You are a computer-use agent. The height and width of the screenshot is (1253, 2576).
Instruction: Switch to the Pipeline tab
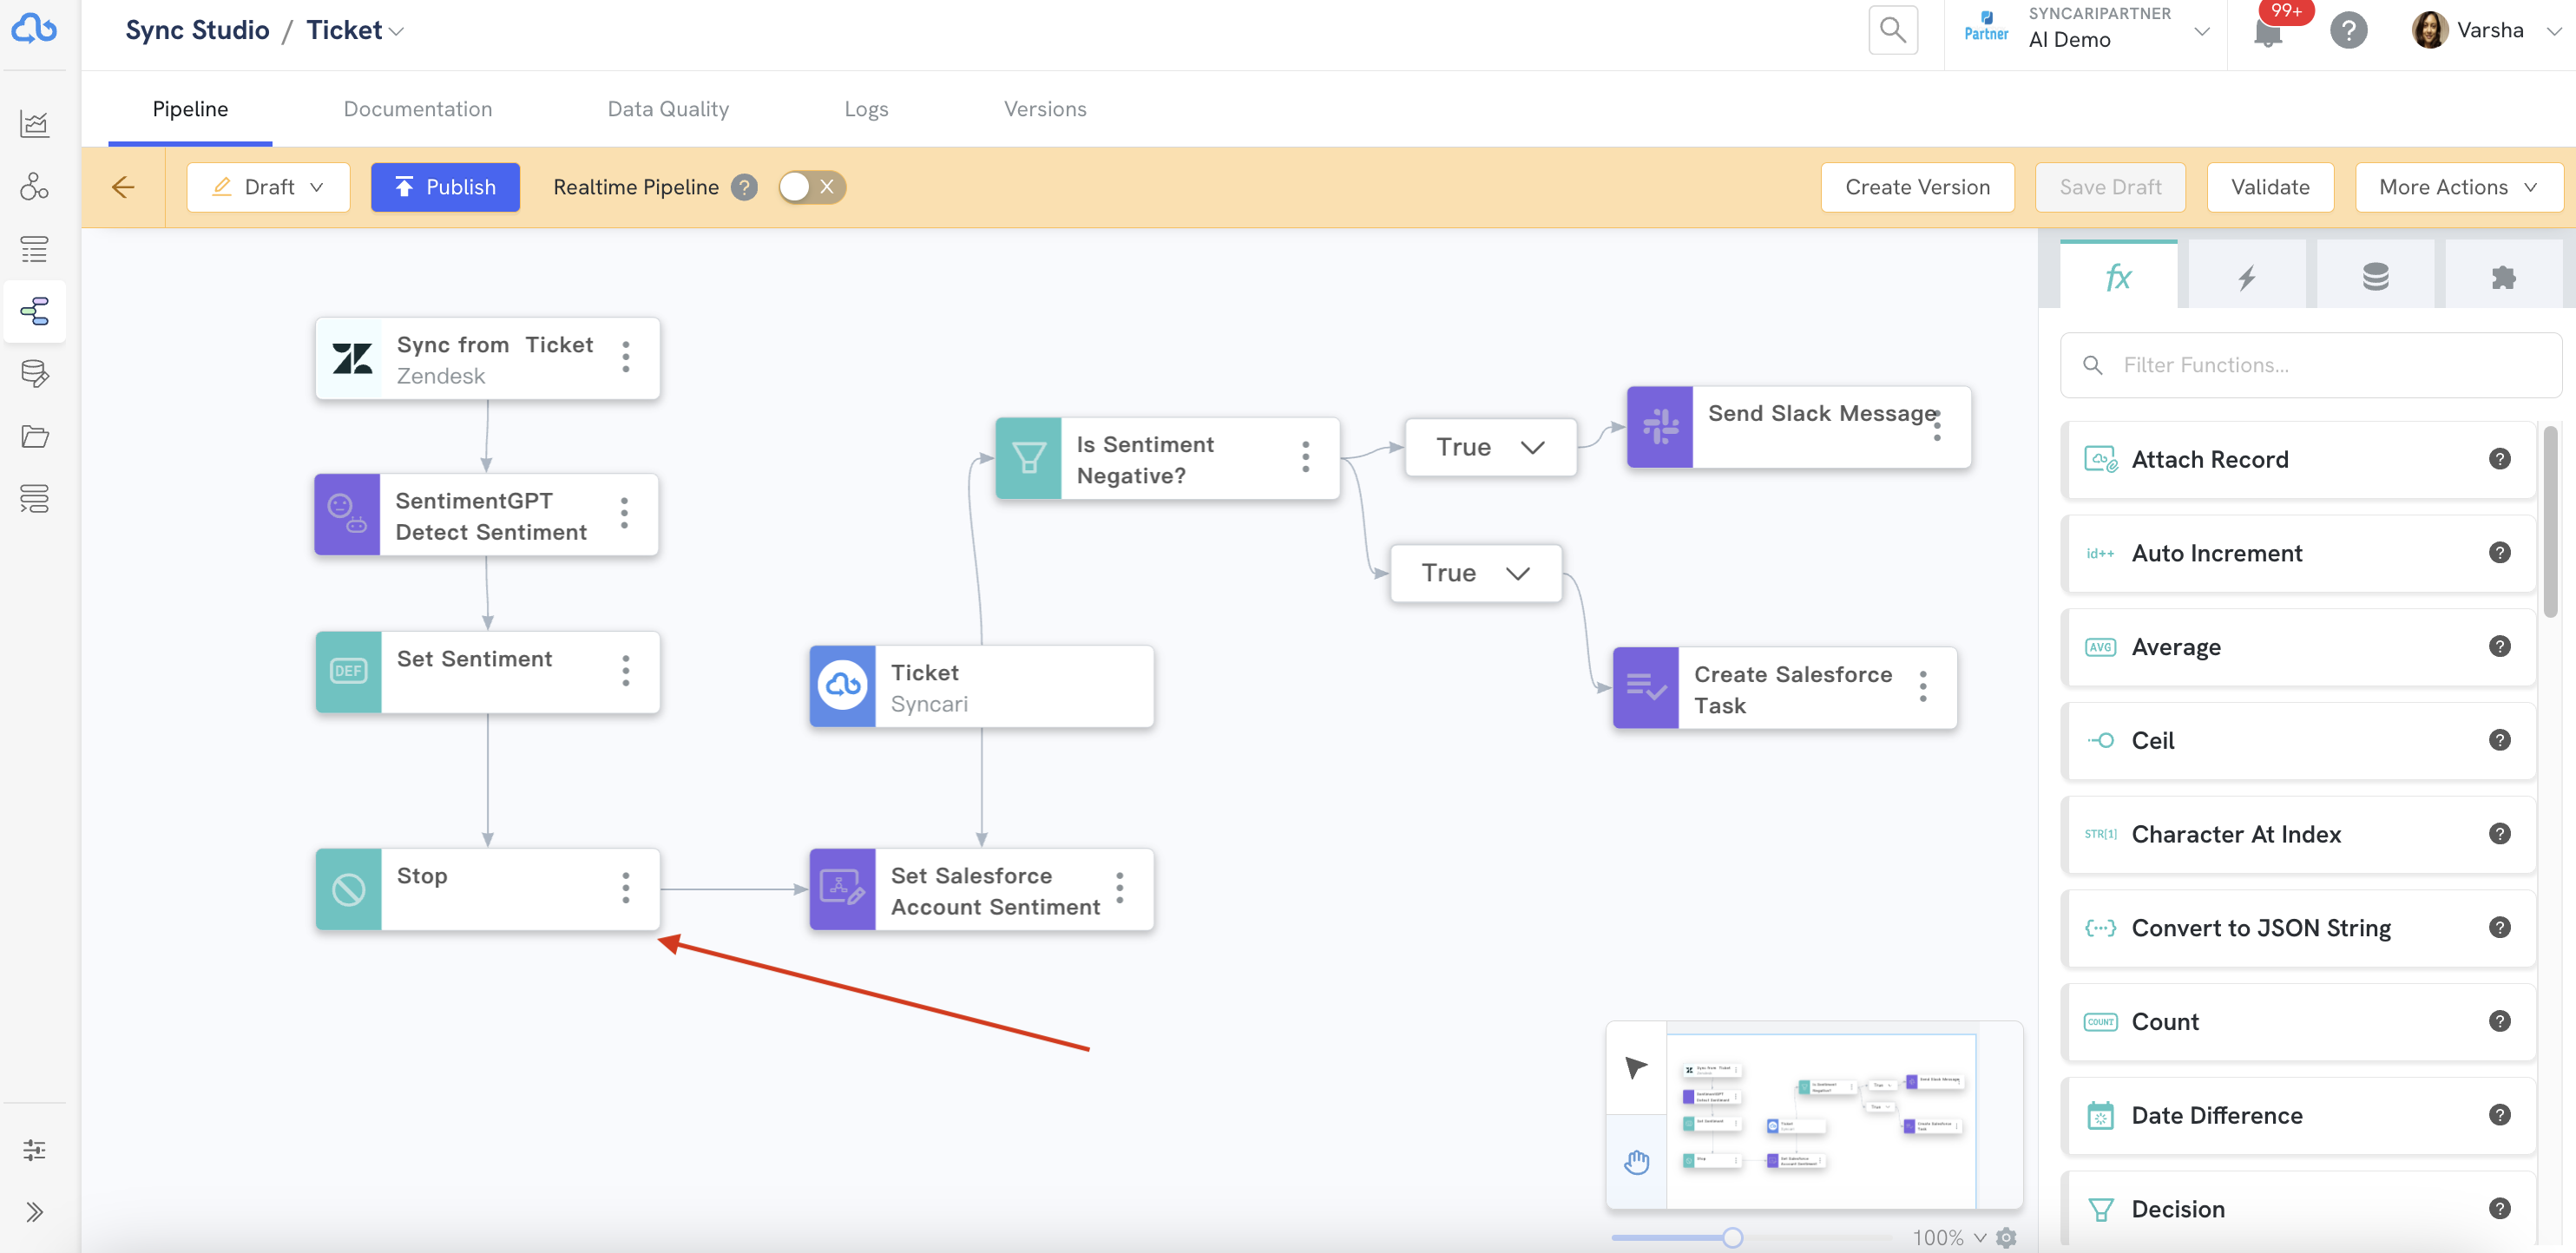(190, 109)
